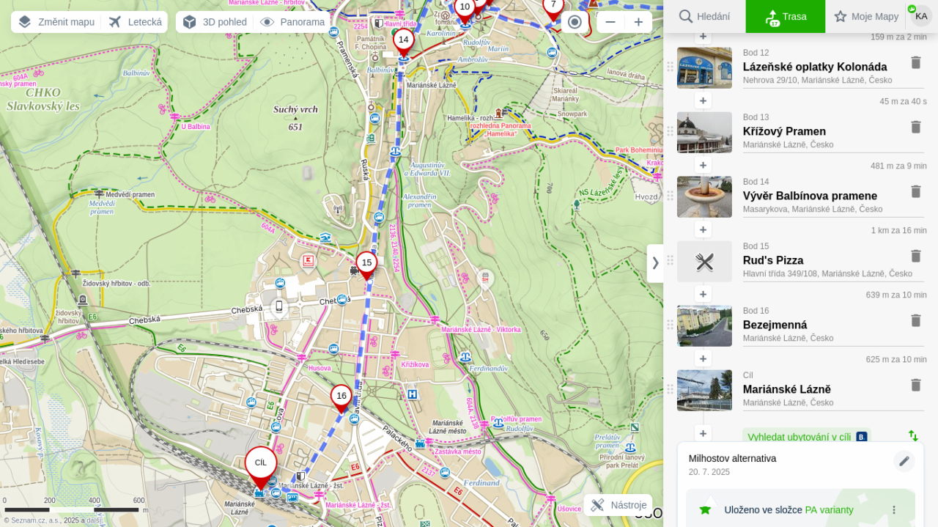The height and width of the screenshot is (527, 938).
Task: Open the Moje Mapy tab
Action: [866, 16]
